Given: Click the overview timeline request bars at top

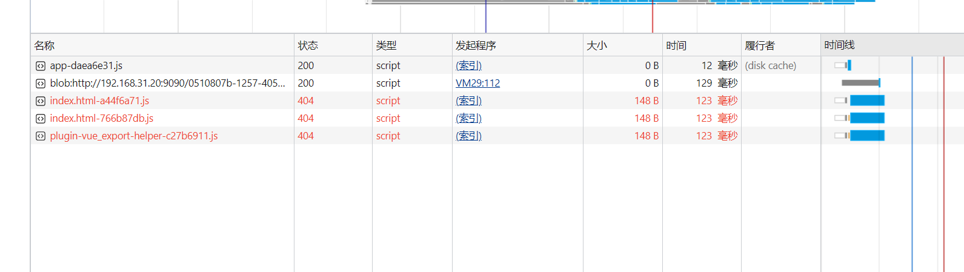Looking at the screenshot, I should click(x=620, y=2).
